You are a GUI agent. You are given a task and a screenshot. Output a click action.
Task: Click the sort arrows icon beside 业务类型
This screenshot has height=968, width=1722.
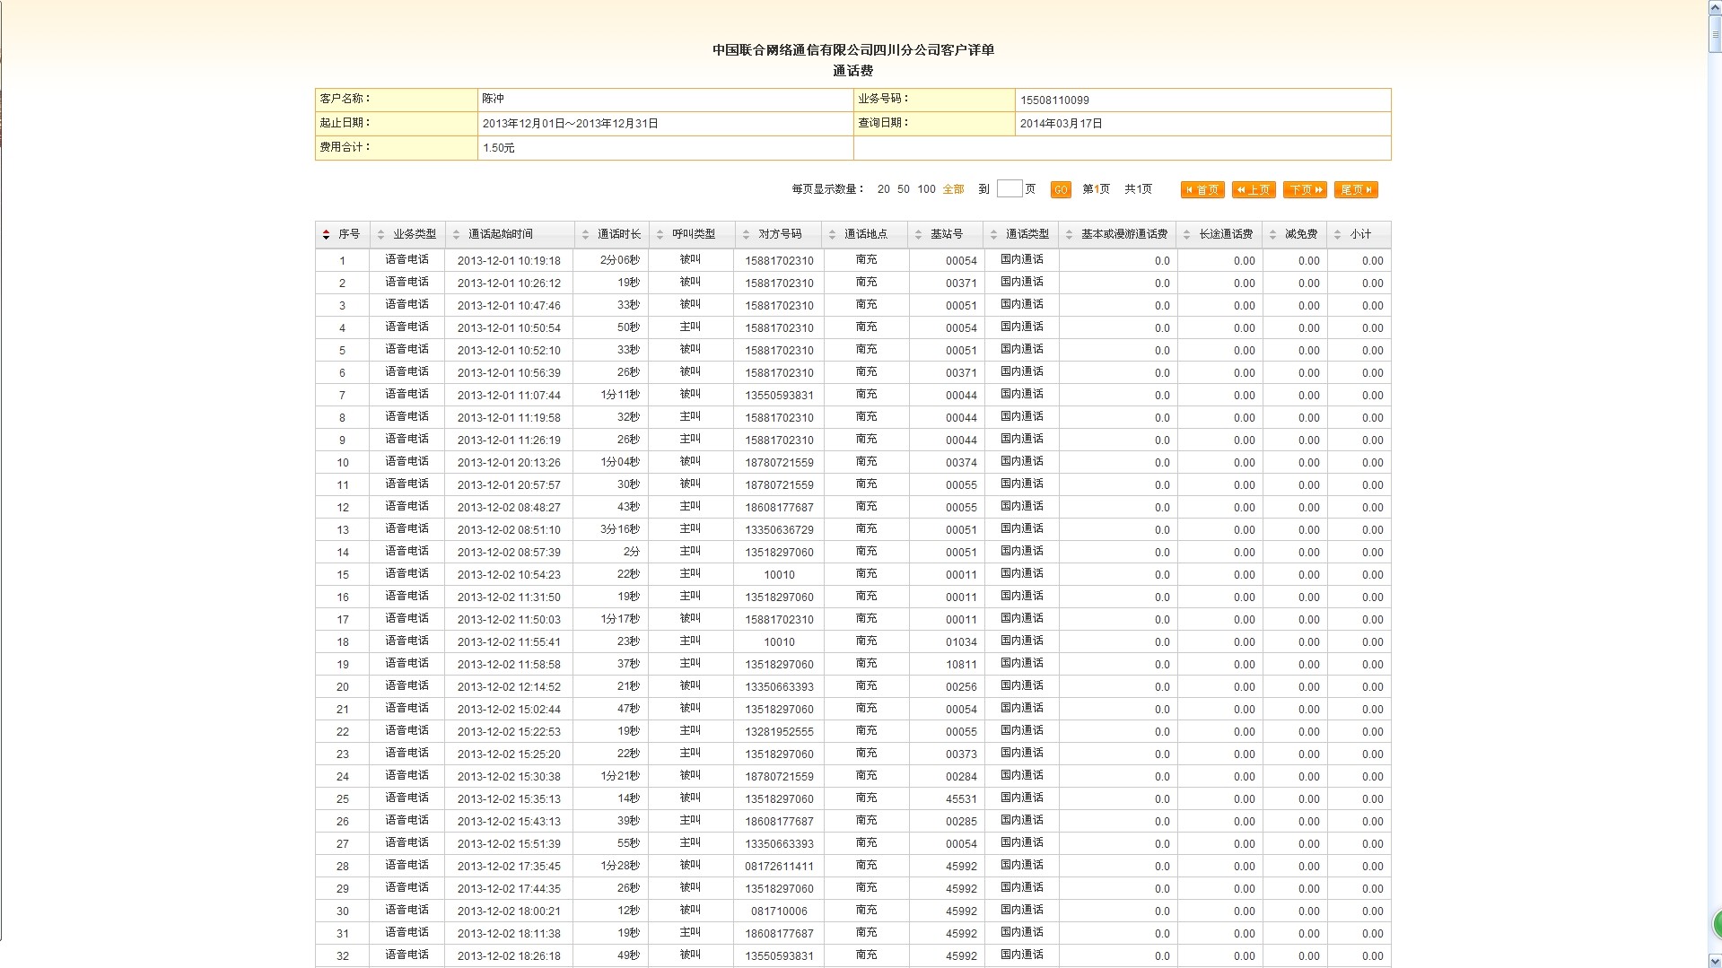(x=380, y=235)
